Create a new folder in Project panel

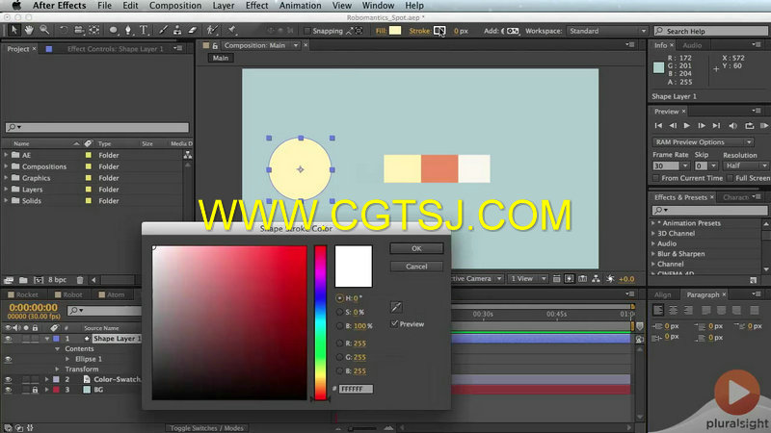point(23,280)
